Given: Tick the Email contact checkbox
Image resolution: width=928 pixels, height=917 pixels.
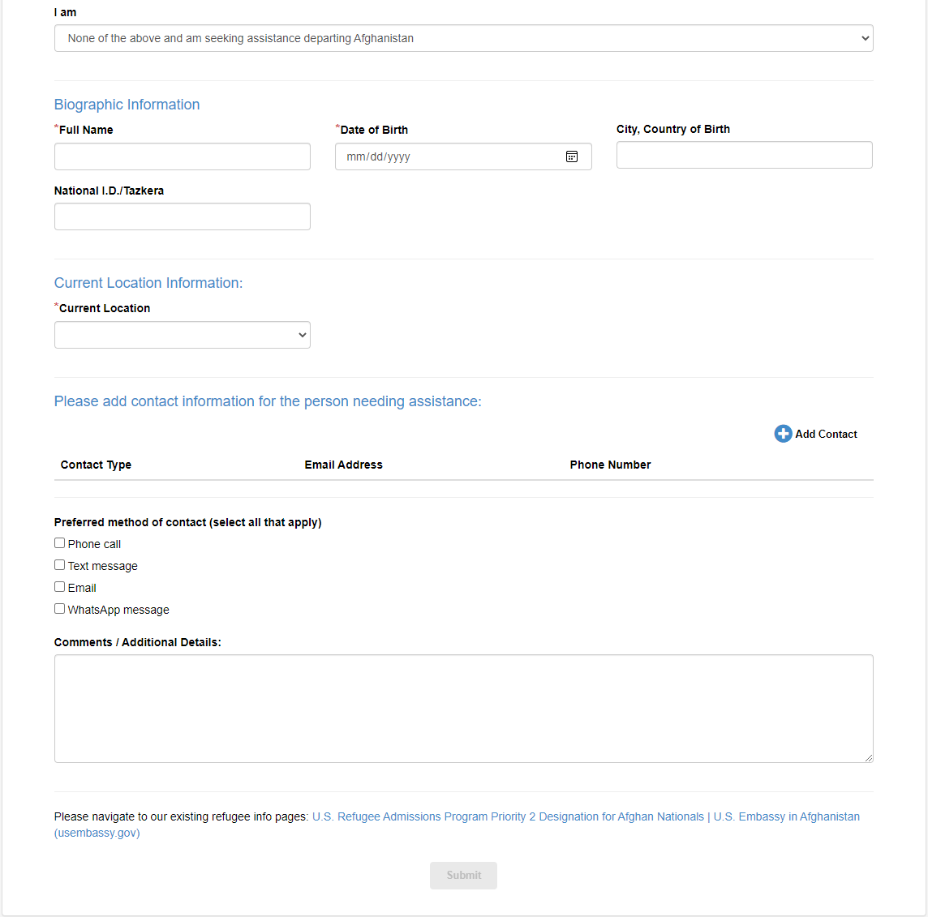Looking at the screenshot, I should coord(60,587).
